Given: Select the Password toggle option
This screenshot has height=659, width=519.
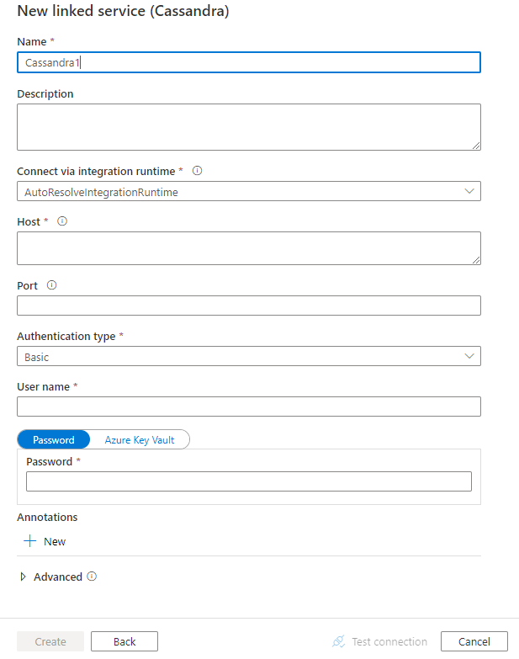Looking at the screenshot, I should click(x=54, y=439).
